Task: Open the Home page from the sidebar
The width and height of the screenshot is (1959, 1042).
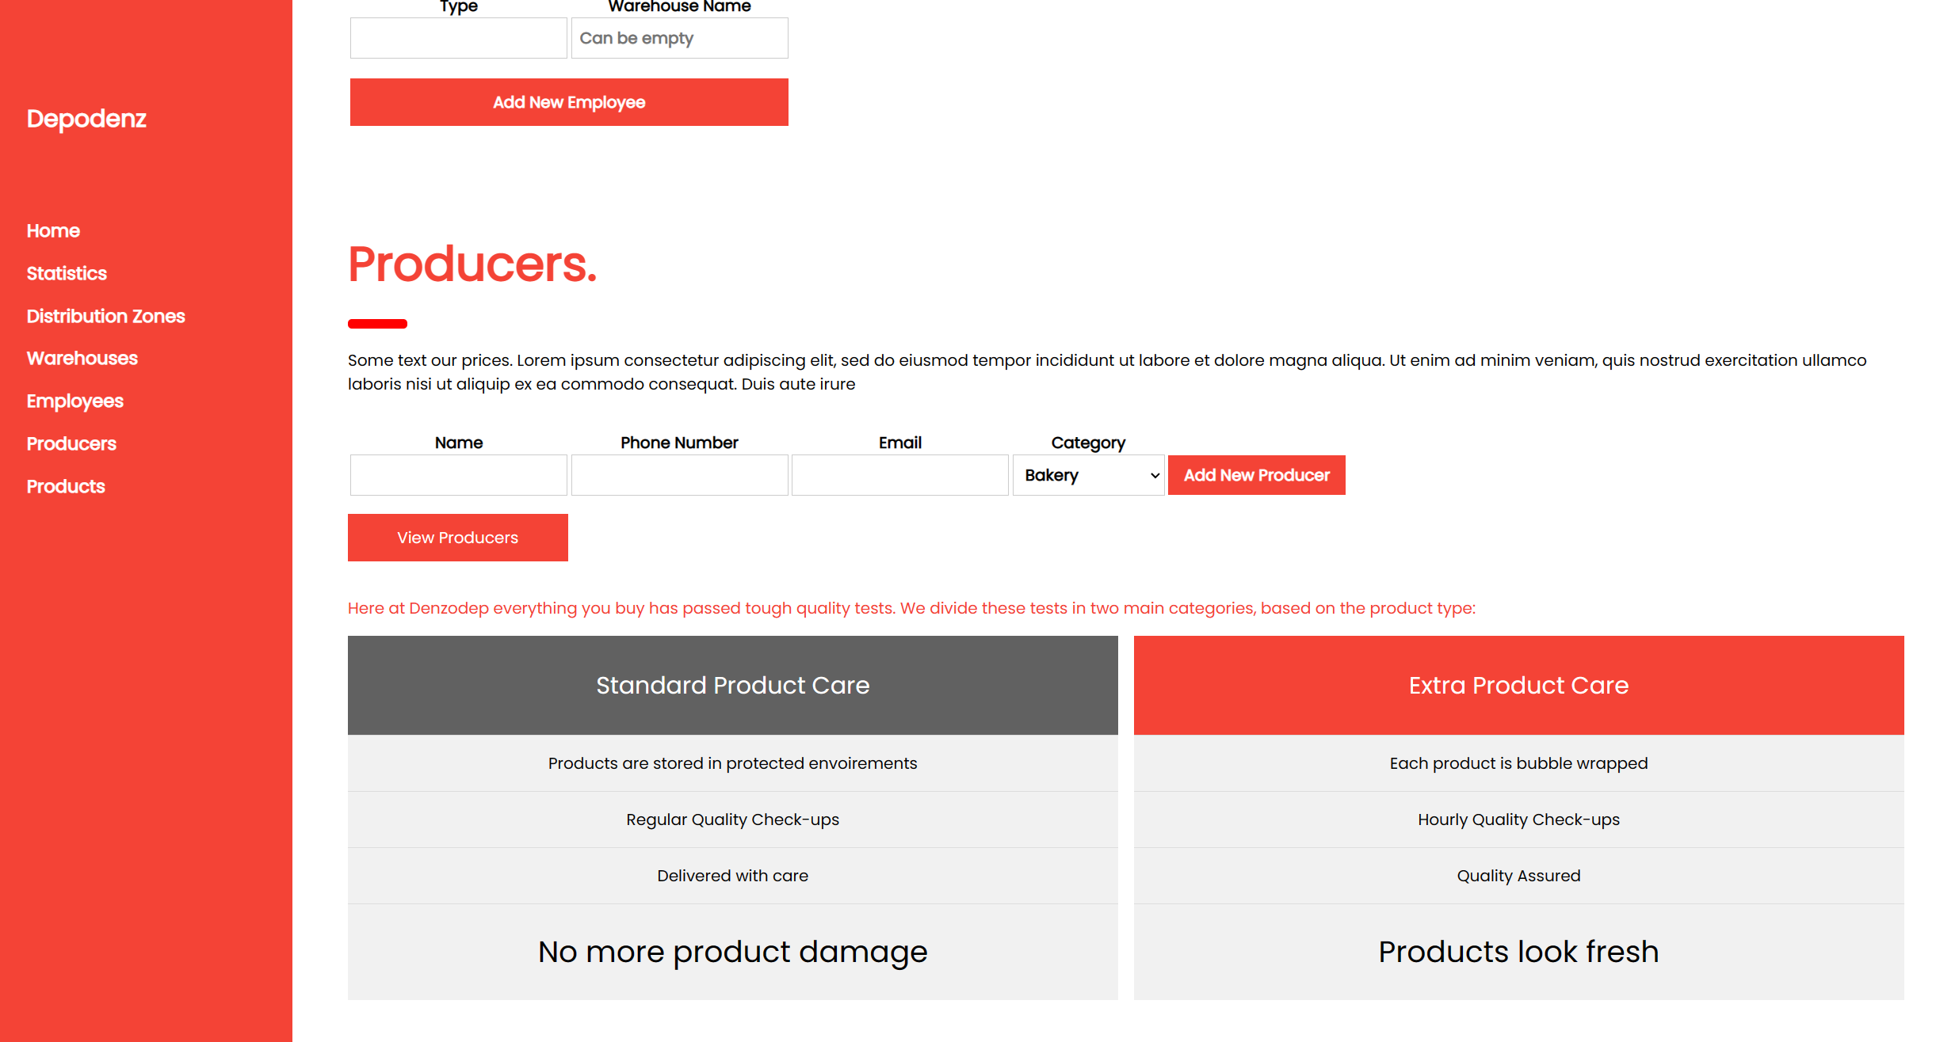Action: [52, 230]
